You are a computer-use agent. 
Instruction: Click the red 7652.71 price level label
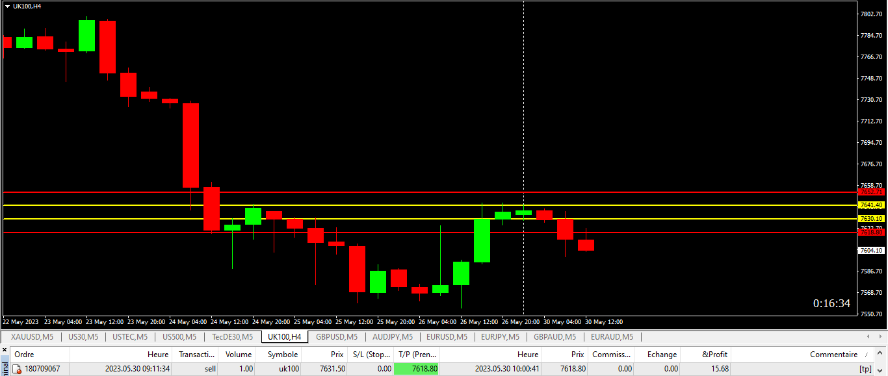click(x=870, y=192)
